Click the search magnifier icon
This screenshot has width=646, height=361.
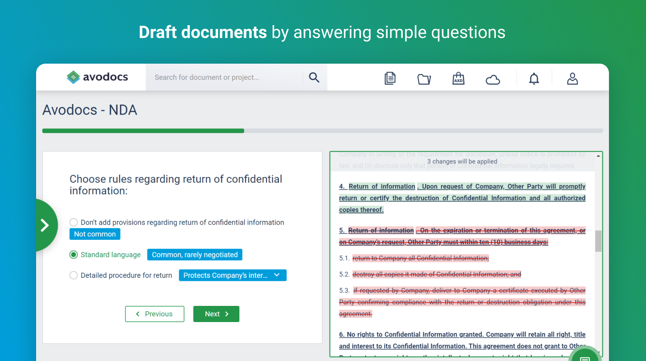(314, 76)
